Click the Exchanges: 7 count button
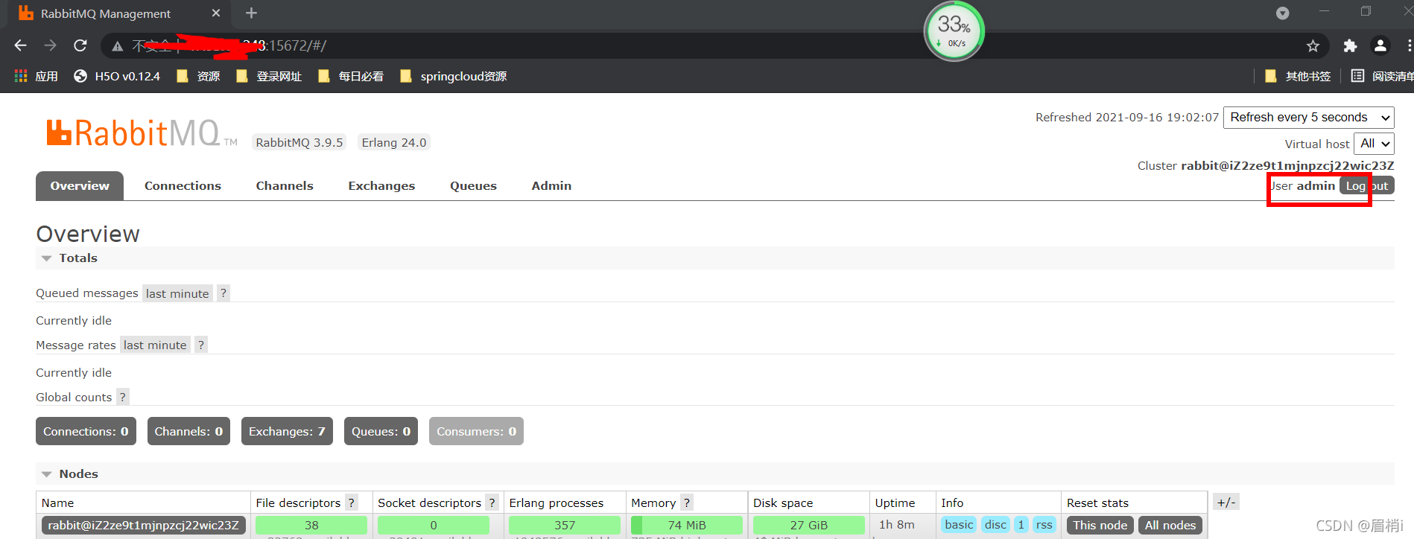The width and height of the screenshot is (1414, 539). tap(287, 431)
